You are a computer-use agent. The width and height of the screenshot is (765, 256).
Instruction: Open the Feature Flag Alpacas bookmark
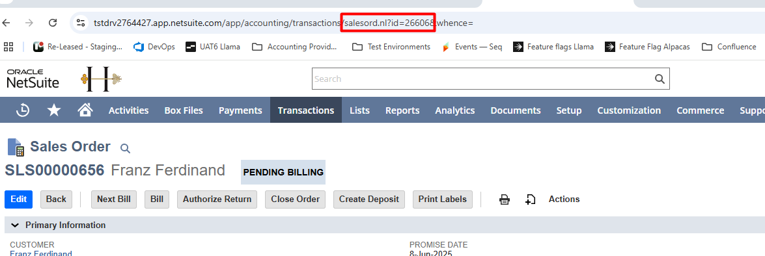(647, 47)
